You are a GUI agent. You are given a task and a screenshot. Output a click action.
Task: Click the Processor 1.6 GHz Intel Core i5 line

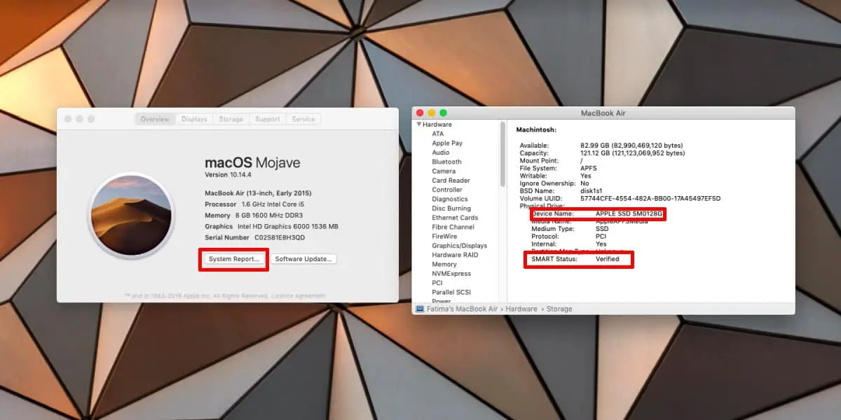click(254, 204)
